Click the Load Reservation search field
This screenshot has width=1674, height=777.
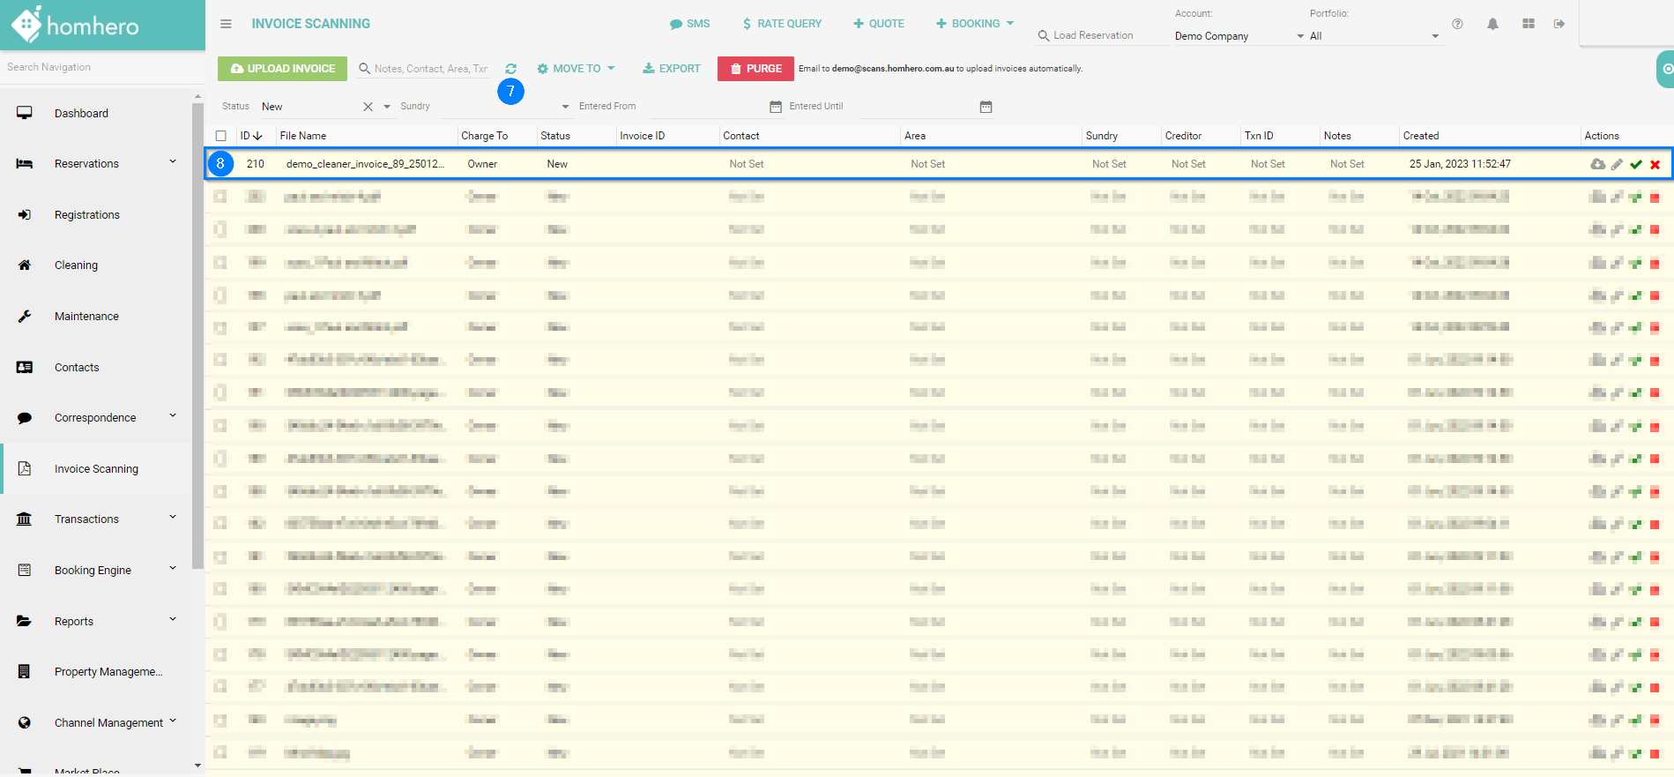pyautogui.click(x=1097, y=35)
